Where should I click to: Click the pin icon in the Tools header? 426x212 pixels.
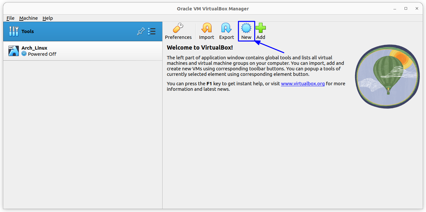[140, 31]
